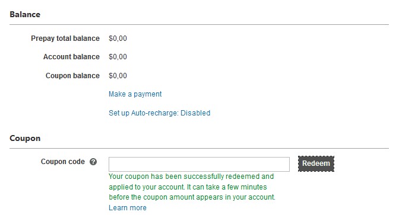Click the Coupon section heading
399x215 pixels.
[x=25, y=139]
